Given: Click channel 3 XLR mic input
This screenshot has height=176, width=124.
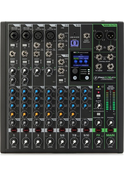Looking at the screenshot, I should coord(38,35).
